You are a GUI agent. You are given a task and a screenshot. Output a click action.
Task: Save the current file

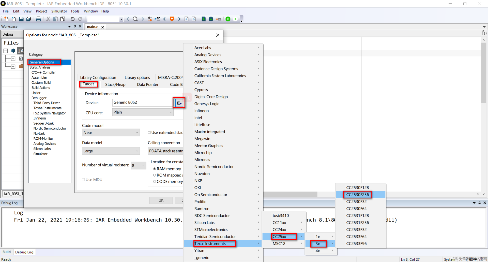coord(21,19)
